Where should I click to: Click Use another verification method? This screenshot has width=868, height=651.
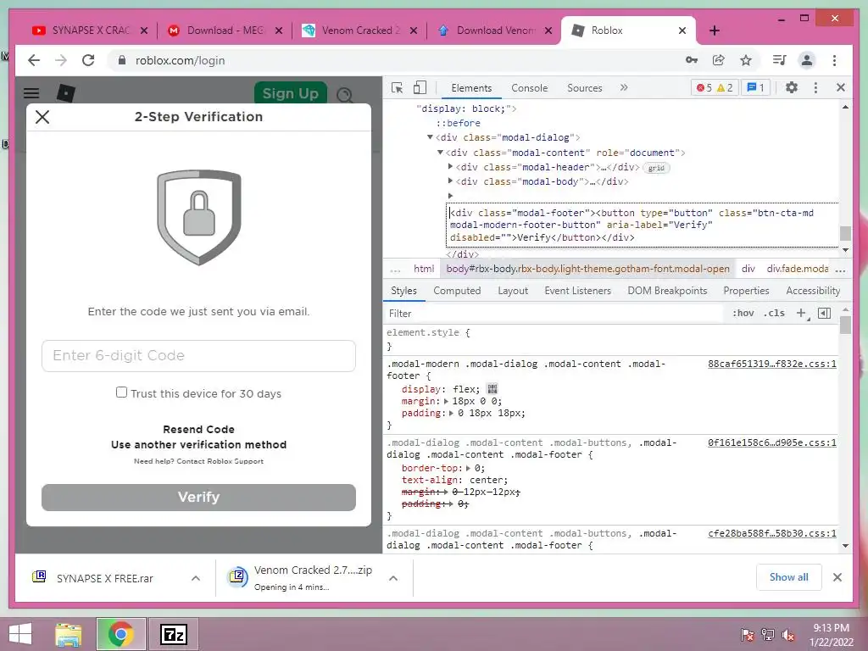click(x=198, y=444)
